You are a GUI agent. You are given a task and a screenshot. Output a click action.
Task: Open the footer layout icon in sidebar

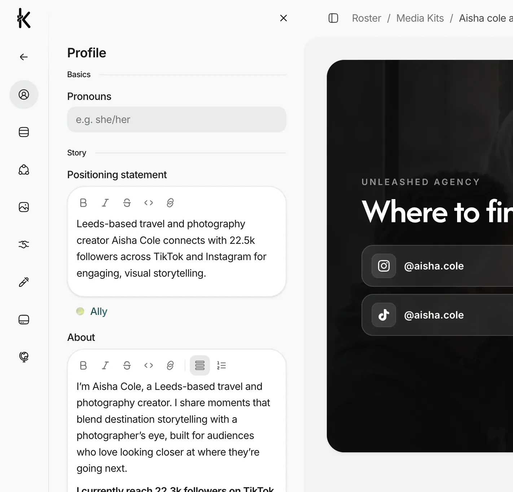click(24, 320)
